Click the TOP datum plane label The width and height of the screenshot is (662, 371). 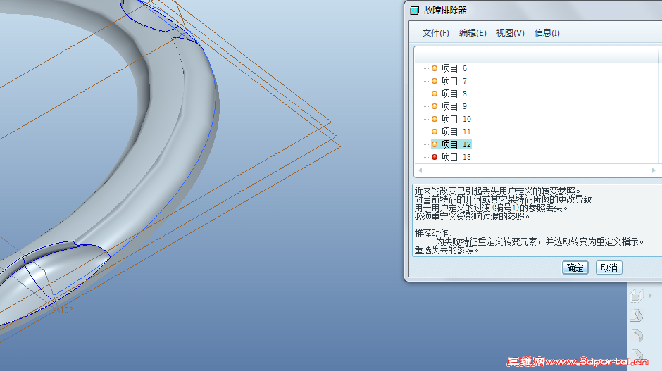(67, 310)
